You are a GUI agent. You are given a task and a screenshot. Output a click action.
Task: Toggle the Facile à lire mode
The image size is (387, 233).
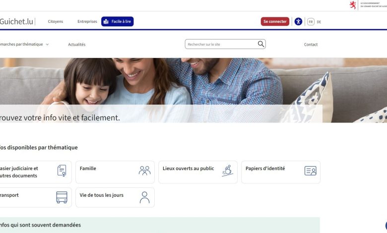[x=118, y=21]
